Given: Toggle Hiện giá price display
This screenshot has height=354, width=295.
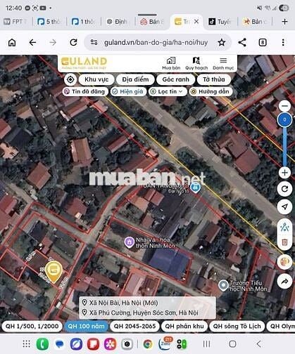Looking at the screenshot, I should pyautogui.click(x=128, y=91).
